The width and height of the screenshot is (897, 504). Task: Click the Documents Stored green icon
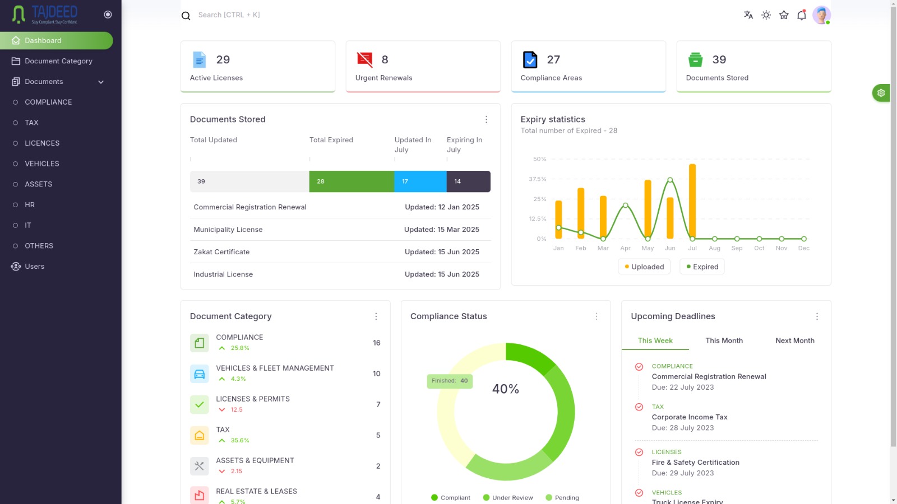pyautogui.click(x=695, y=59)
